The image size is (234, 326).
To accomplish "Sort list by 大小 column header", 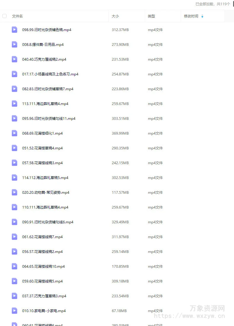I will 115,16.
